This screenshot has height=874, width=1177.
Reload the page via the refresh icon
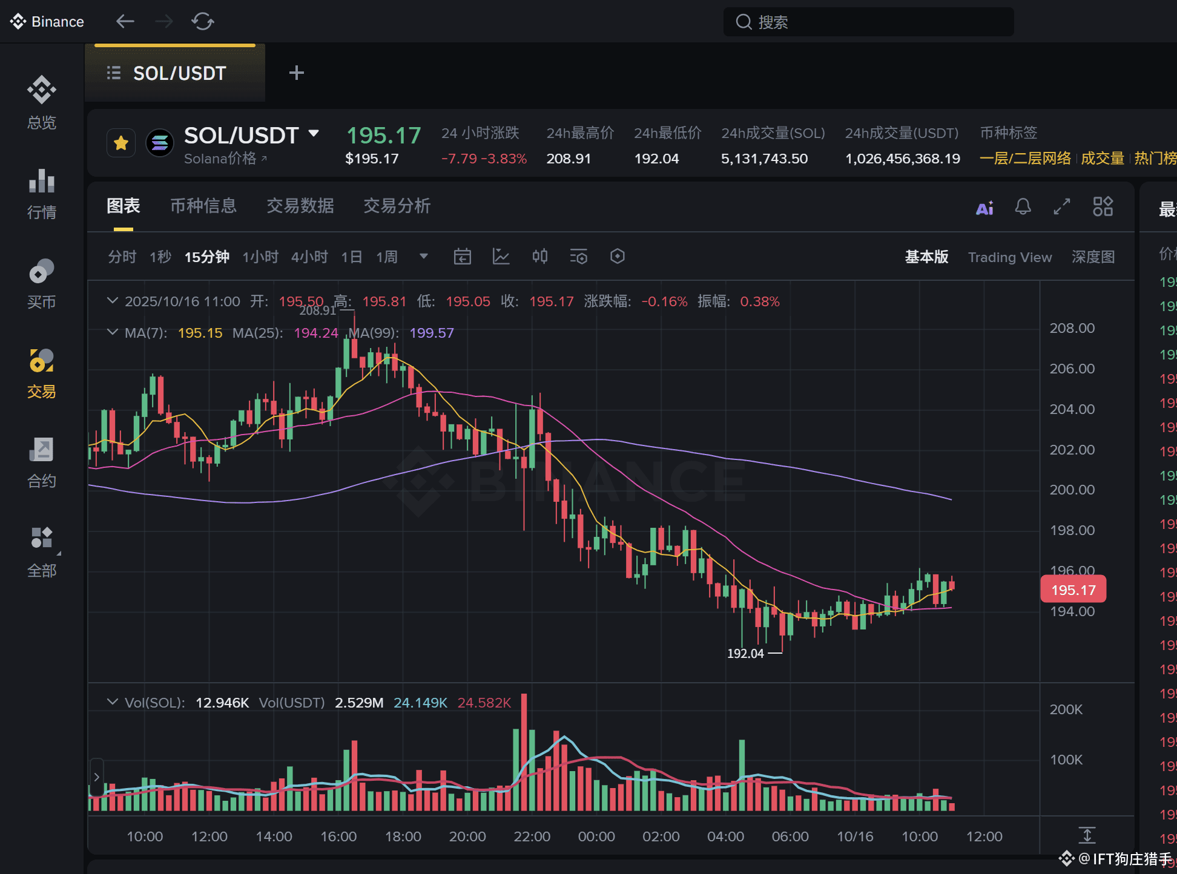pyautogui.click(x=202, y=22)
